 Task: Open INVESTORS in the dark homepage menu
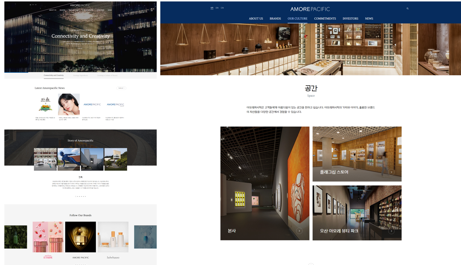pyautogui.click(x=100, y=10)
